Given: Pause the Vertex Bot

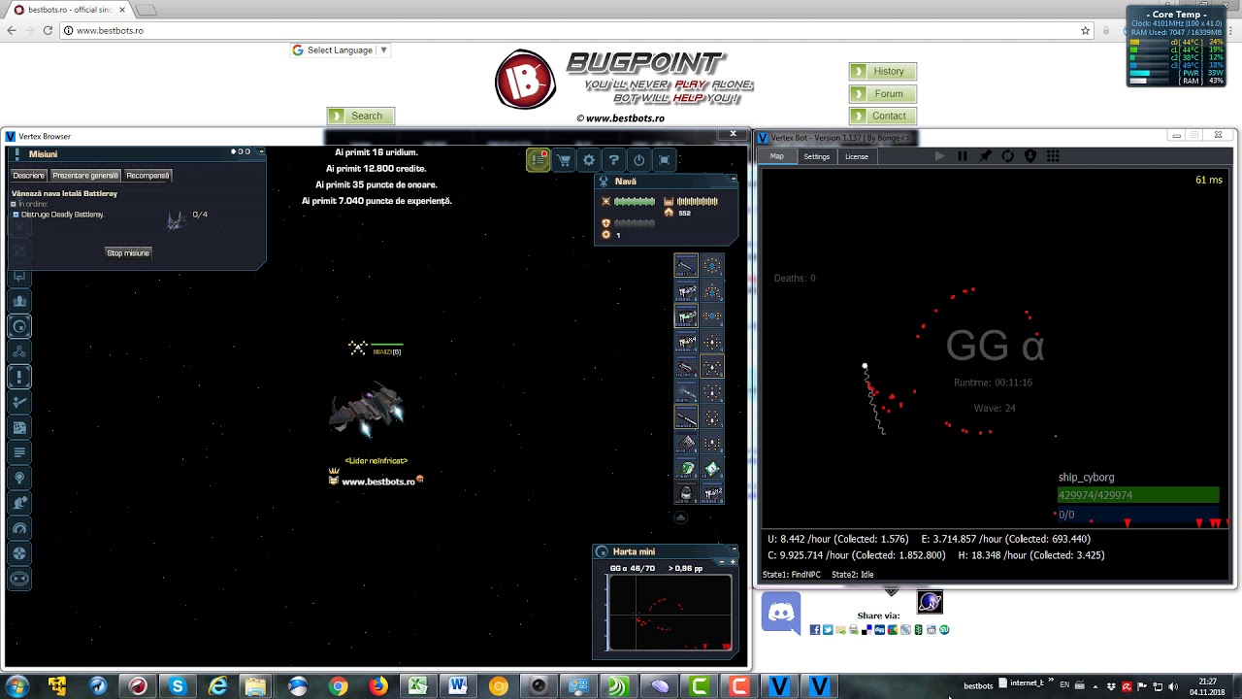Looking at the screenshot, I should (x=962, y=156).
